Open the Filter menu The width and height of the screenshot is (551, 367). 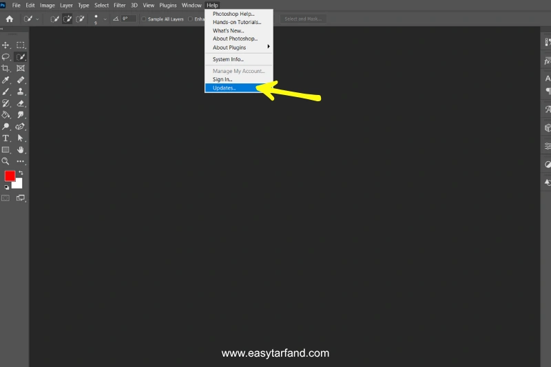(x=119, y=5)
